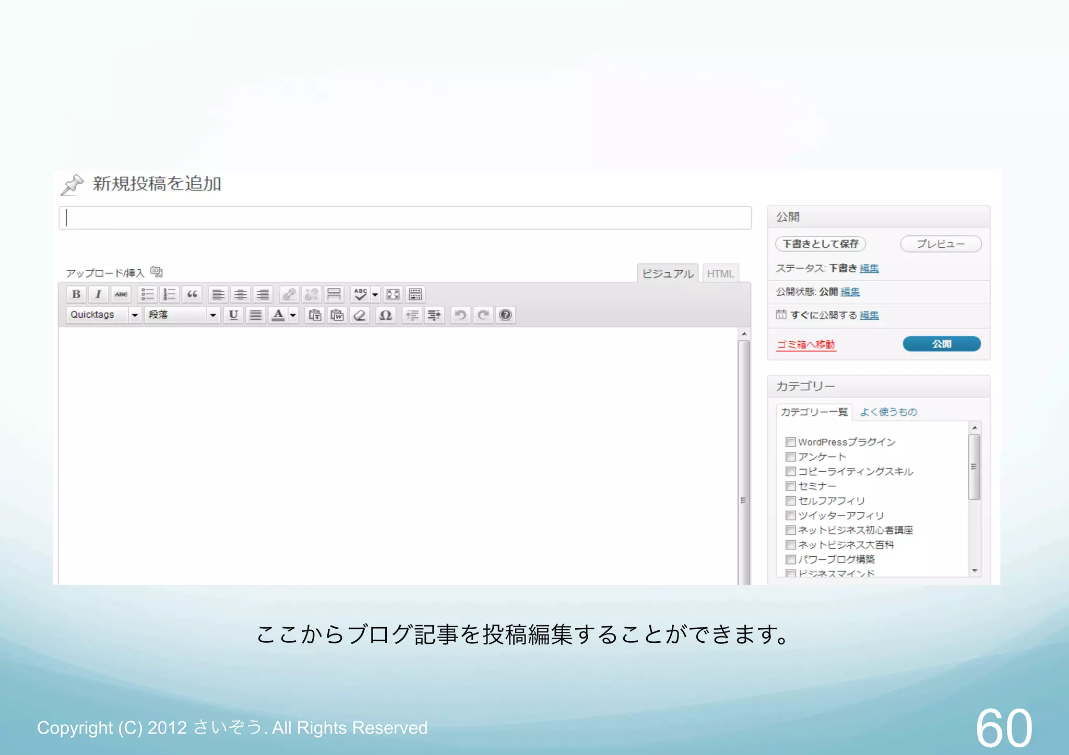The image size is (1069, 755).
Task: Select text color A icon
Action: tap(278, 315)
